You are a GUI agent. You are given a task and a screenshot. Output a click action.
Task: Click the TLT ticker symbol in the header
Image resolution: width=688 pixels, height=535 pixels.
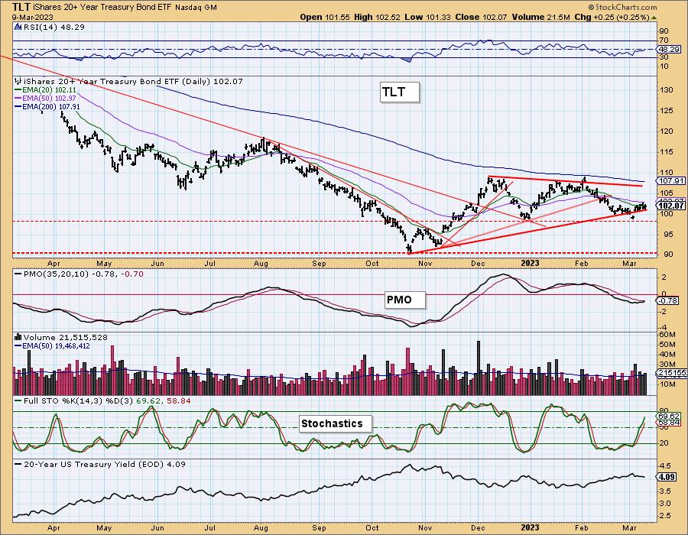pos(22,7)
